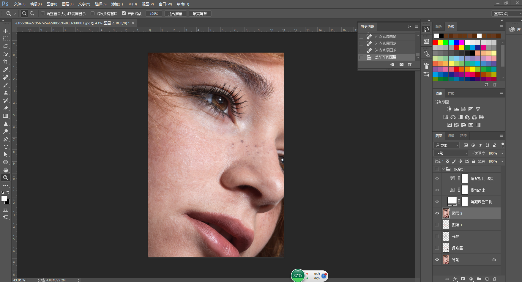Select the Hand tool
Viewport: 522px width, 282px height.
[6, 170]
